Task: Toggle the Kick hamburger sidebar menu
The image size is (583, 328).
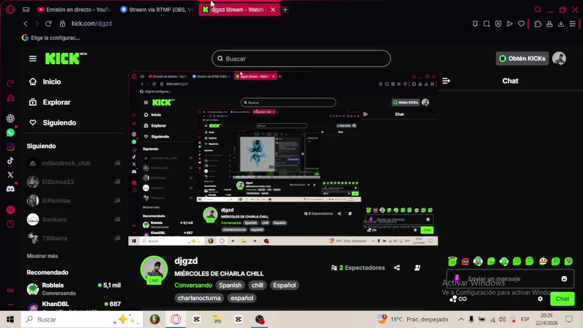Action: [33, 58]
